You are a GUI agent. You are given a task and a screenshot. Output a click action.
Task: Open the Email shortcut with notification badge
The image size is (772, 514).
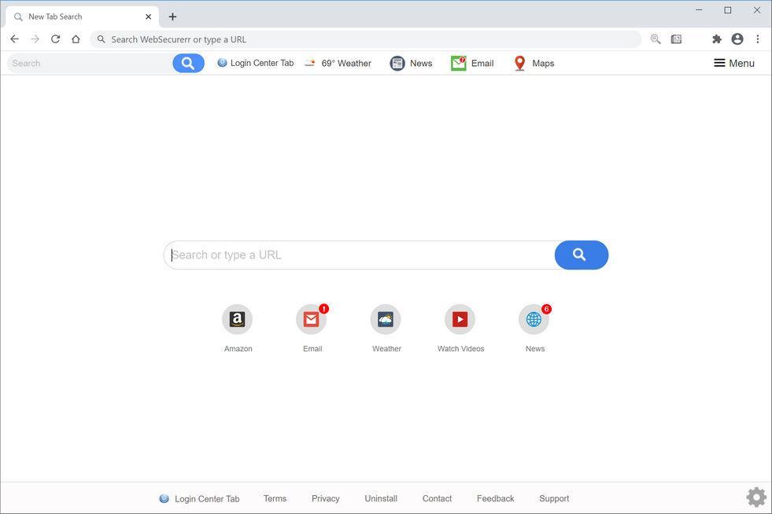pos(311,319)
